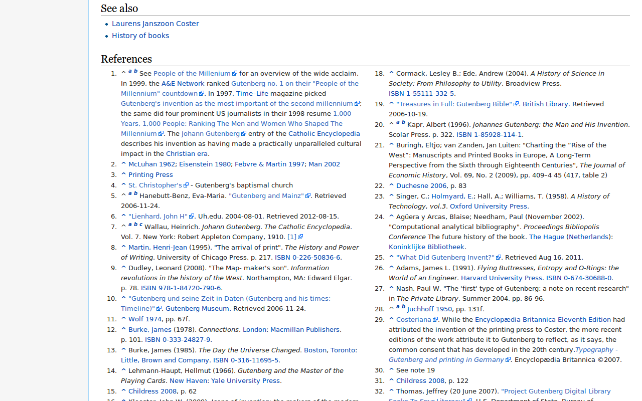This screenshot has height=401, width=642.
Task: Open the Catholic Encyclopedia link in reference 1
Action: click(x=324, y=133)
